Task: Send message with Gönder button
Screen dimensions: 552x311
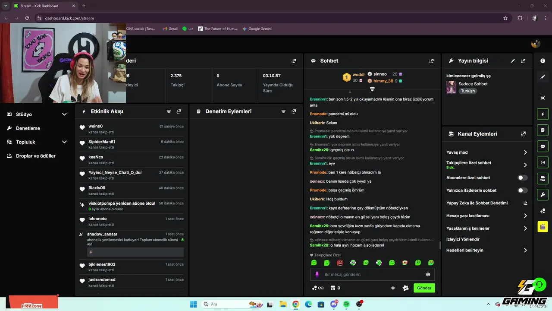Action: [424, 288]
